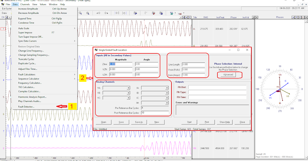Click the Advanced phase selection button
The image size is (308, 161).
coord(228,75)
